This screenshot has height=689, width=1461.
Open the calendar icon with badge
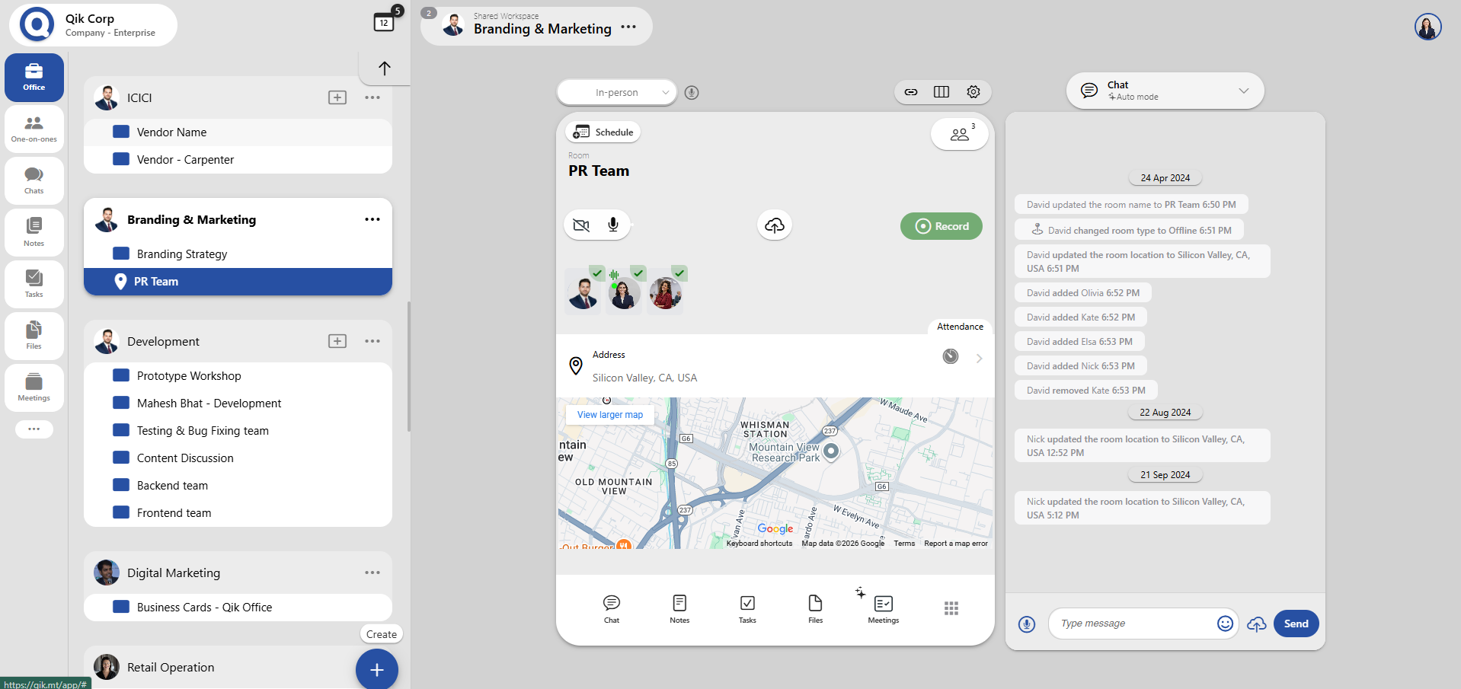tap(385, 22)
